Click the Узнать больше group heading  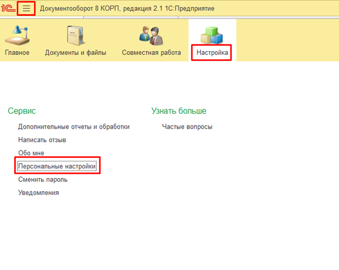click(x=179, y=111)
